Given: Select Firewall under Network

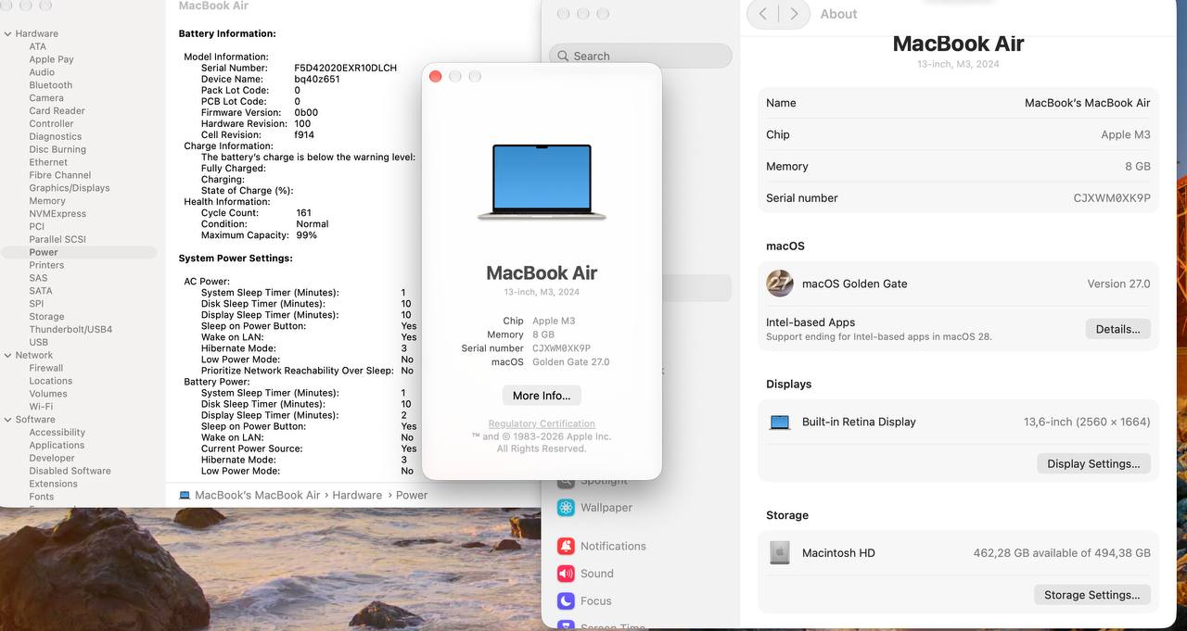Looking at the screenshot, I should click(x=46, y=368).
